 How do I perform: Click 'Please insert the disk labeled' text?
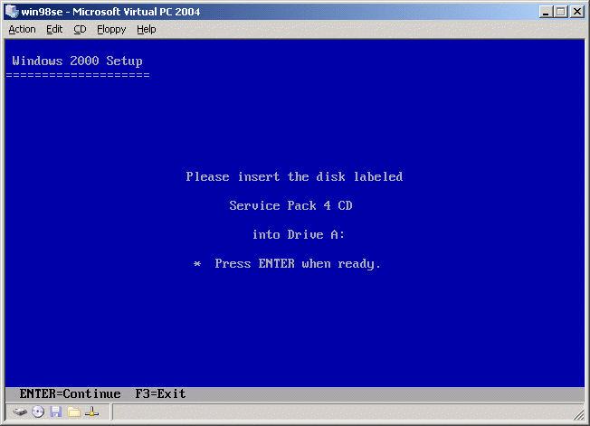point(294,176)
